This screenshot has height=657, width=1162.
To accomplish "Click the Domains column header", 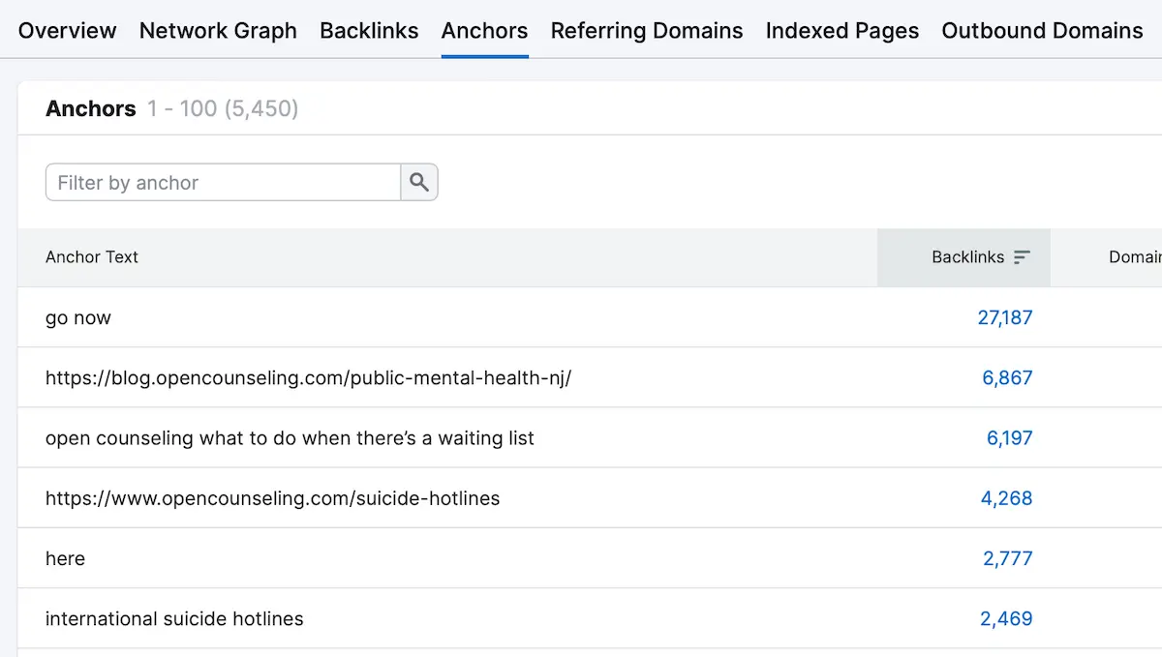I will [1134, 257].
